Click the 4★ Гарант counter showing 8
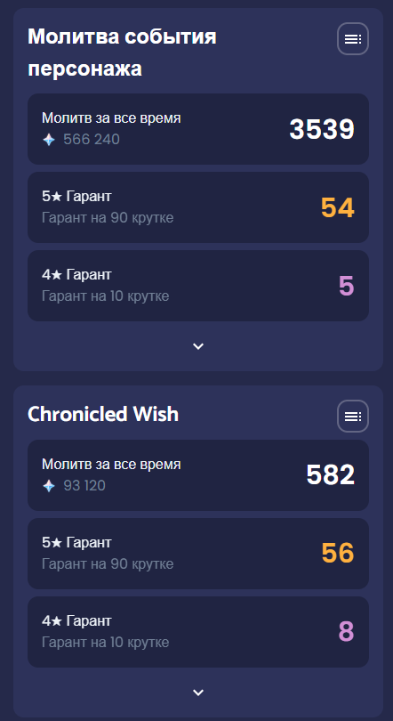This screenshot has height=721, width=393. pyautogui.click(x=346, y=632)
